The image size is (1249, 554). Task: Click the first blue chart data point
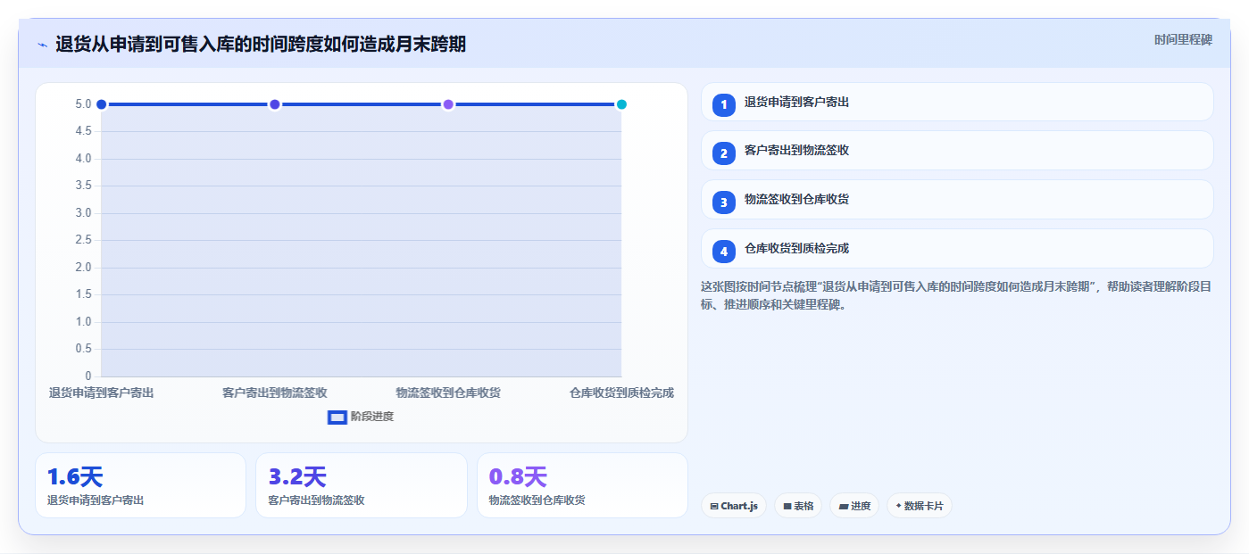(102, 104)
